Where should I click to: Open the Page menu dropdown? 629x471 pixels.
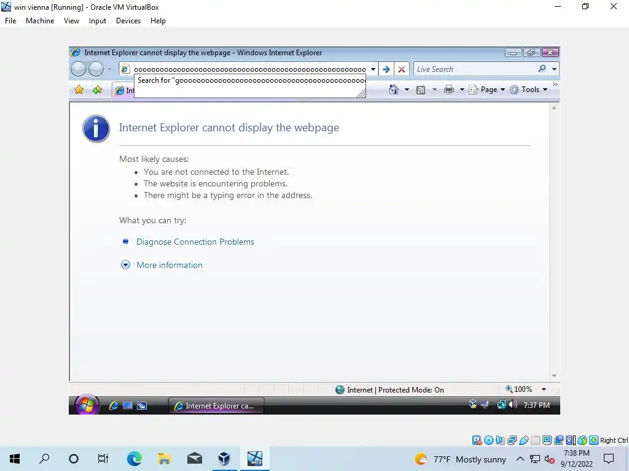click(x=487, y=90)
